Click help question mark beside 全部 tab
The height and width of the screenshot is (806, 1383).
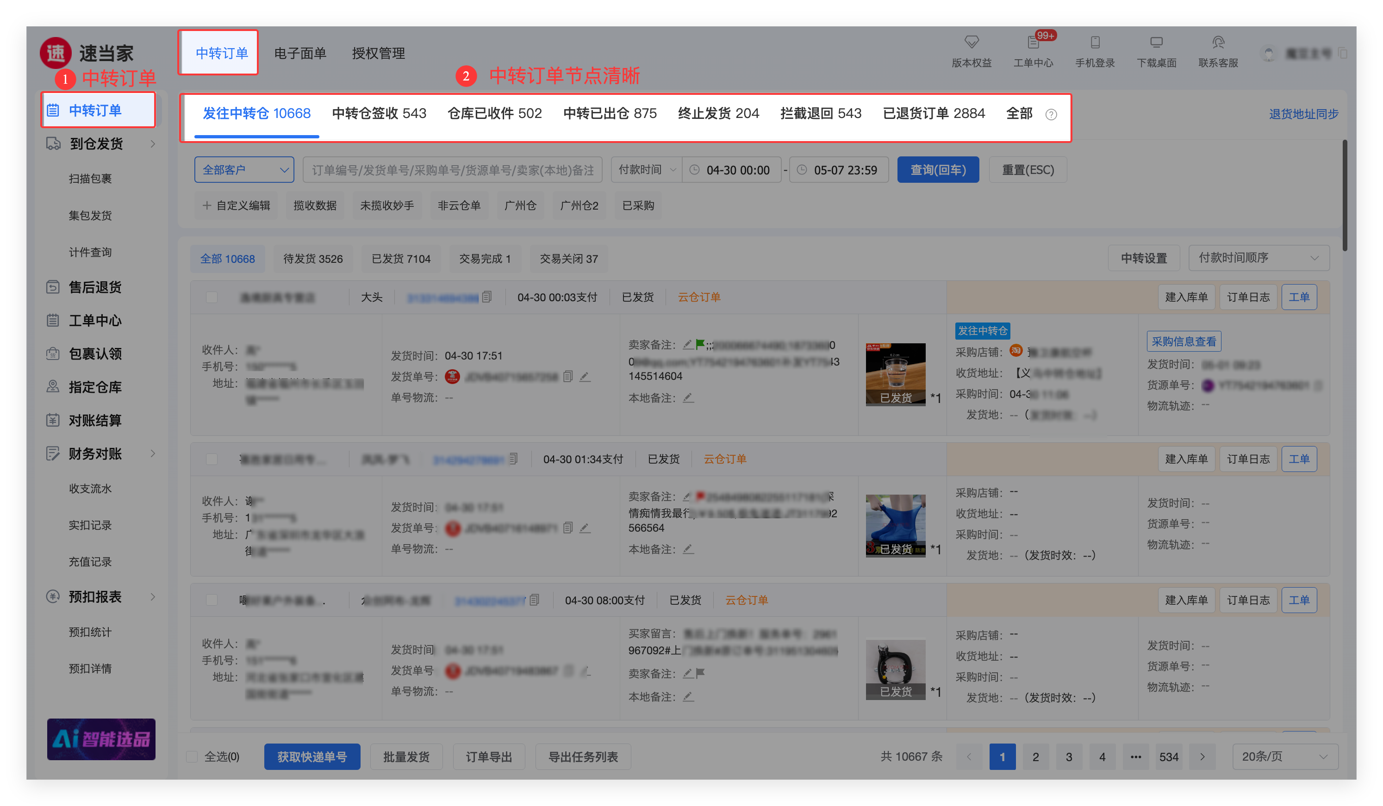pyautogui.click(x=1051, y=114)
